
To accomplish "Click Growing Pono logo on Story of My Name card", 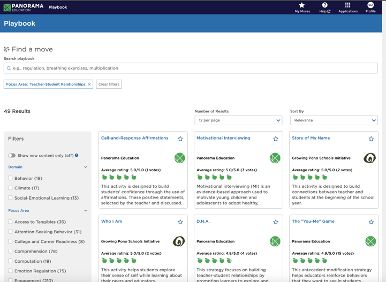I will coord(370,158).
